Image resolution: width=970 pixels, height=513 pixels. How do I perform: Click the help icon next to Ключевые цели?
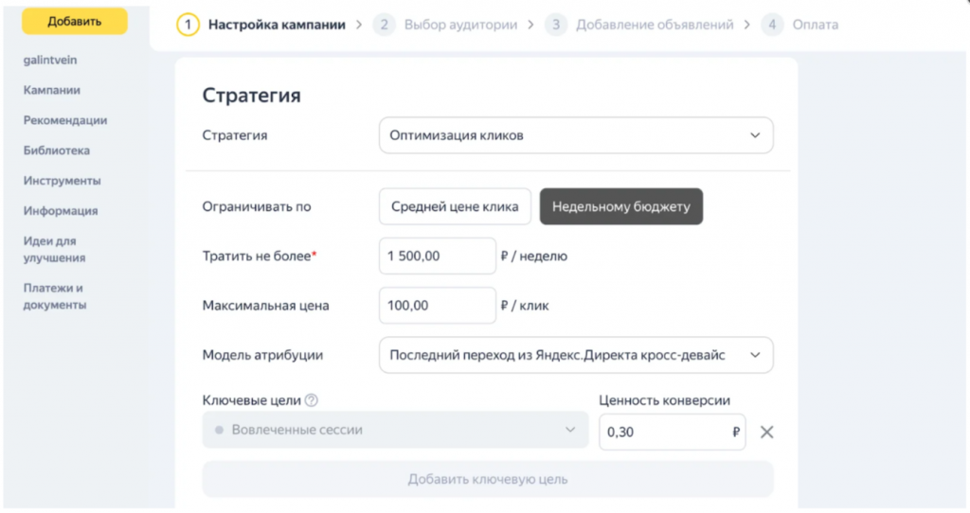[311, 400]
